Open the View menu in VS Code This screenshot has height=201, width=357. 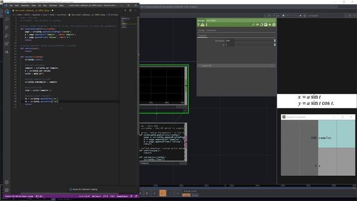pyautogui.click(x=33, y=5)
